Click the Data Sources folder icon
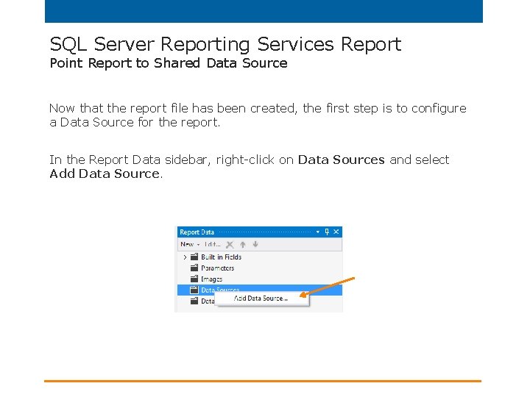The height and width of the screenshot is (397, 530). (x=194, y=290)
